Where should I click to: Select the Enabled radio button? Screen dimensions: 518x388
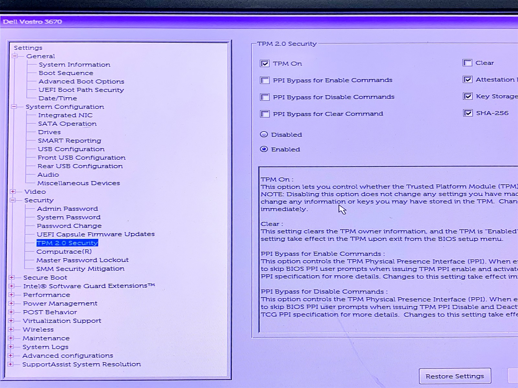264,149
